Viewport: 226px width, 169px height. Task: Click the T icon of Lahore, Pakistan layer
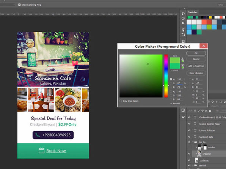[195, 130]
